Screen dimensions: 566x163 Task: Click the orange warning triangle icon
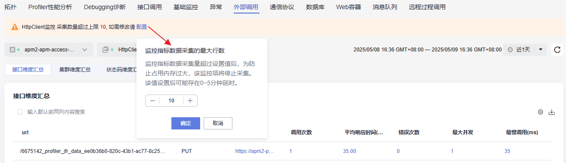click(15, 27)
